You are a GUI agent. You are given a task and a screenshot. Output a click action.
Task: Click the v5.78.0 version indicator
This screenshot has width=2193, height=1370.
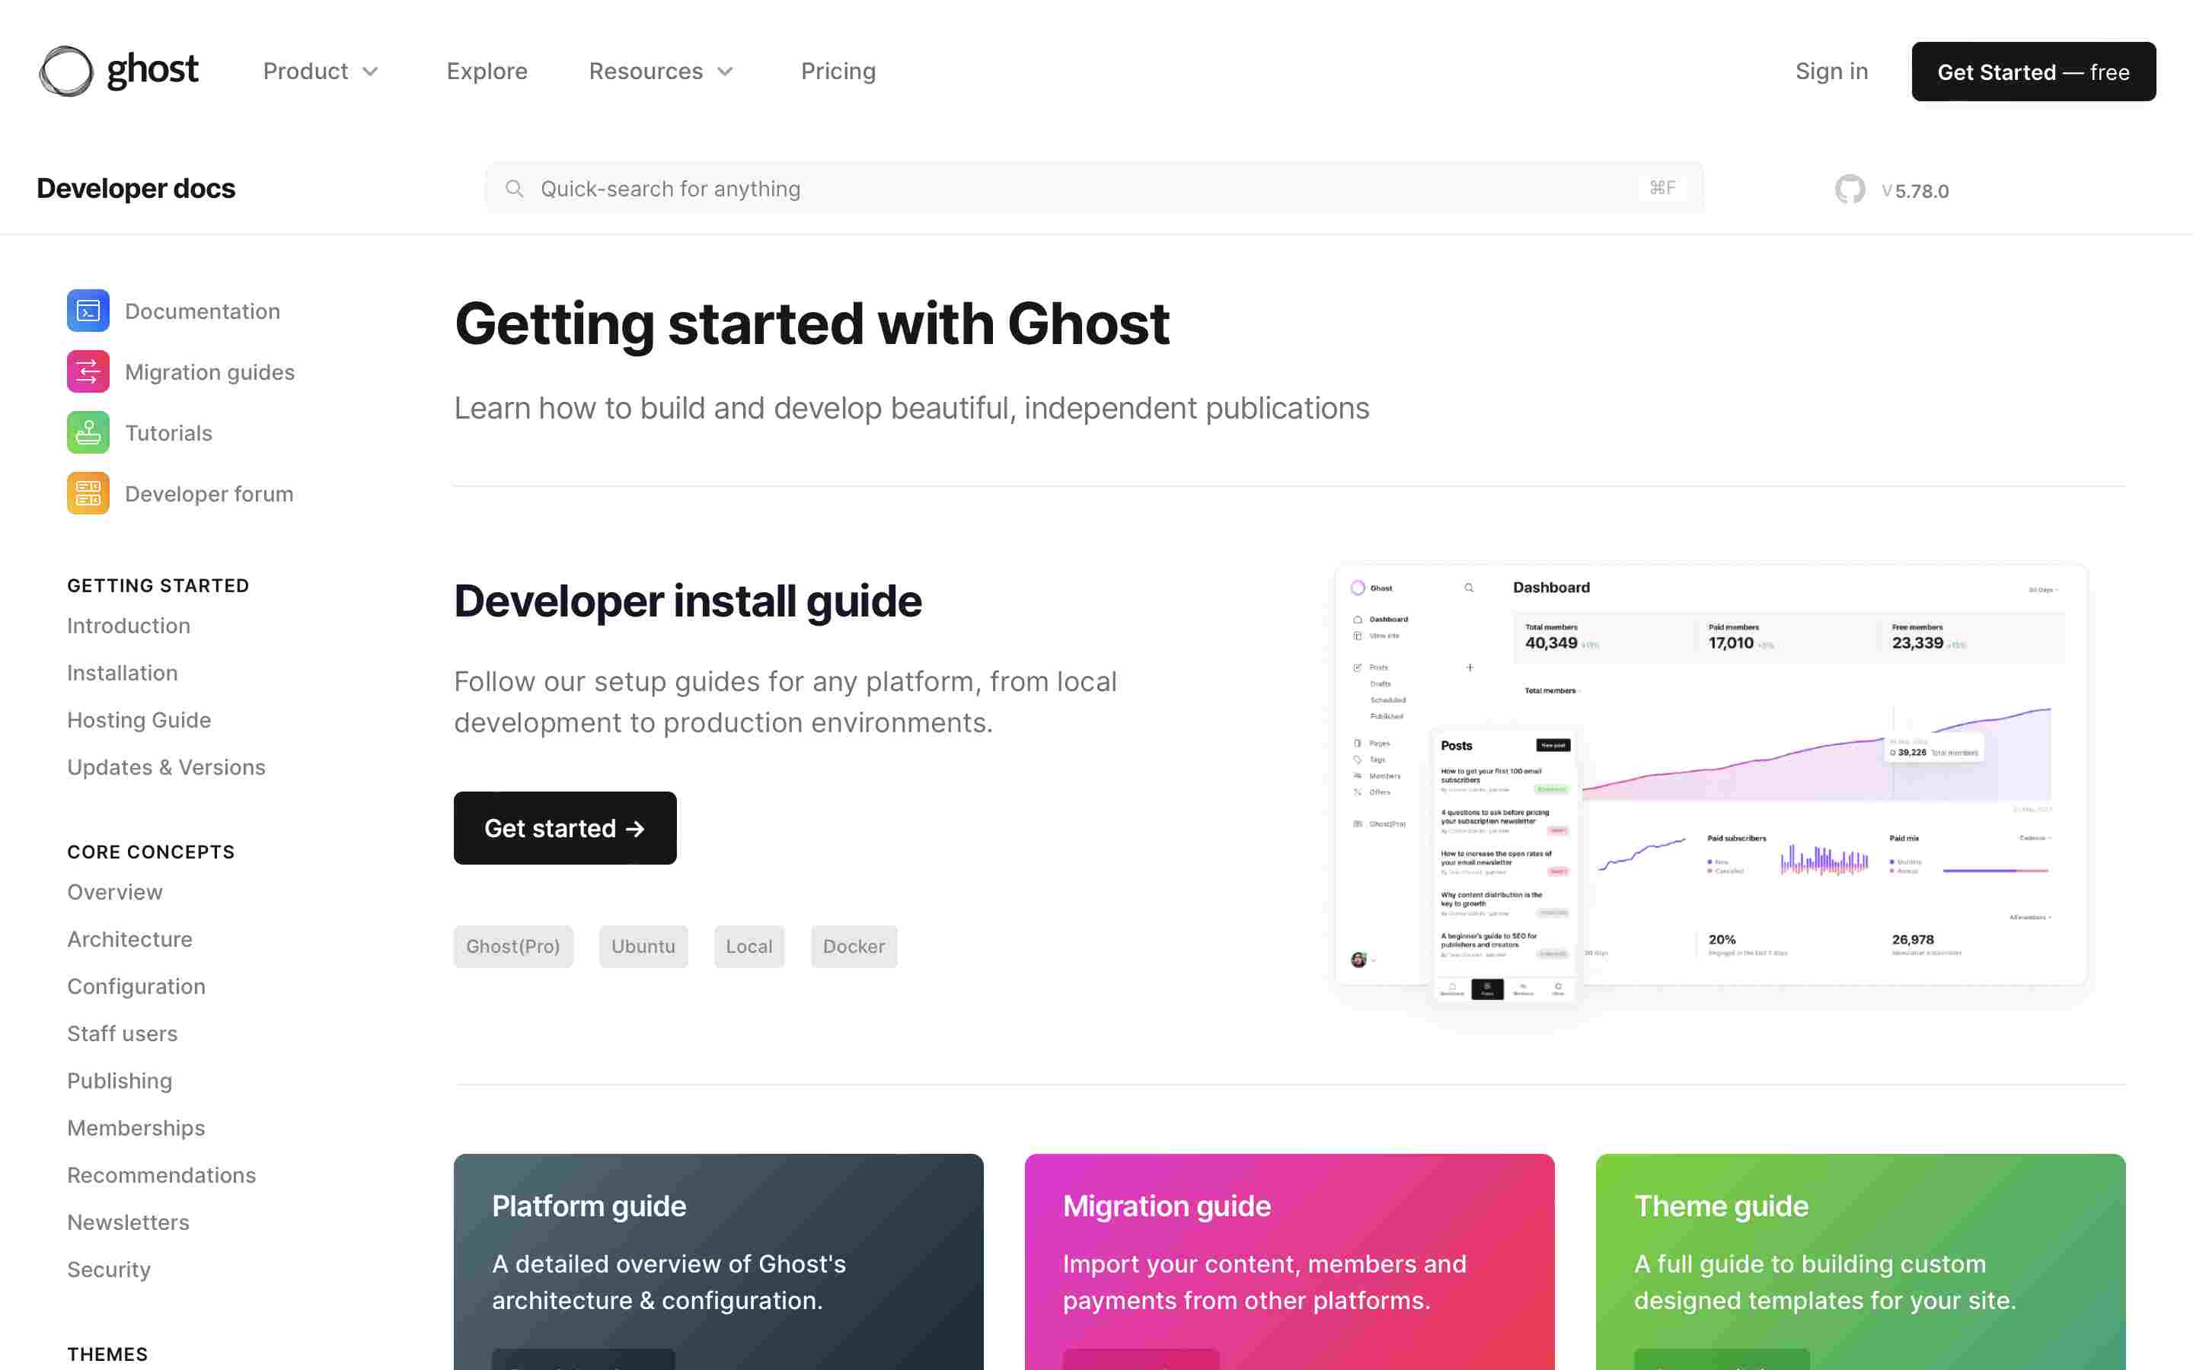[x=1918, y=190]
